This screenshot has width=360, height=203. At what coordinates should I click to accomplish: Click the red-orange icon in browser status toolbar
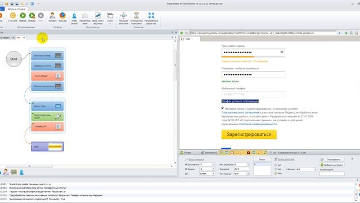point(249,153)
